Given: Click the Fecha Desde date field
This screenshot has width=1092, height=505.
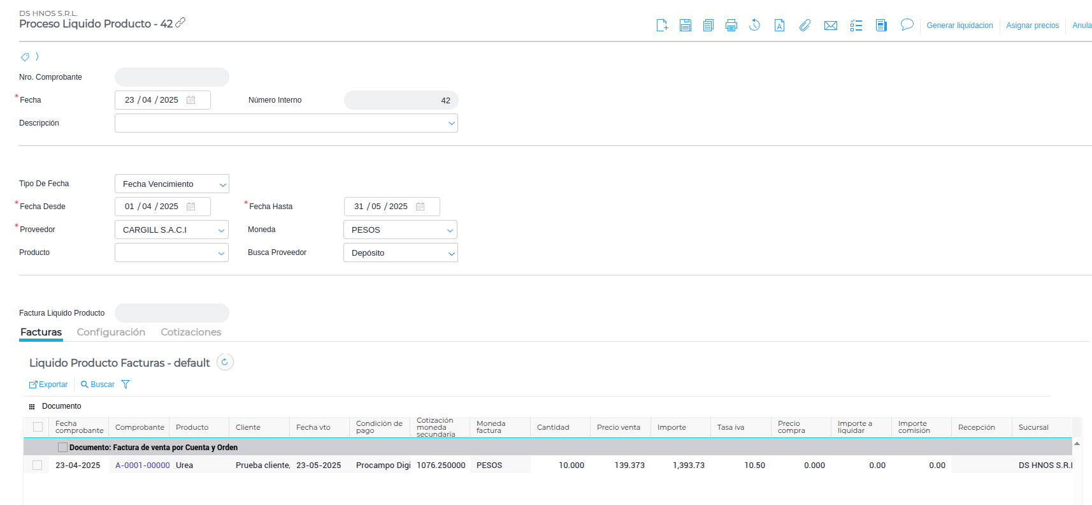Looking at the screenshot, I should tap(153, 207).
